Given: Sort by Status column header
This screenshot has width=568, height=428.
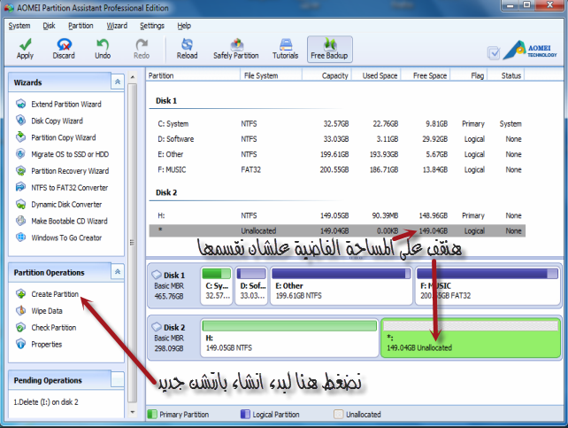Looking at the screenshot, I should click(x=506, y=75).
